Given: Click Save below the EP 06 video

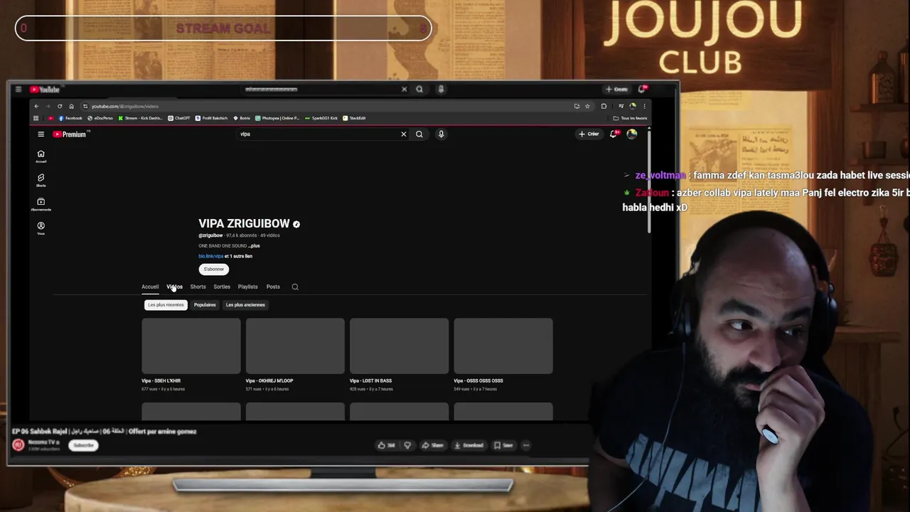Looking at the screenshot, I should (503, 445).
